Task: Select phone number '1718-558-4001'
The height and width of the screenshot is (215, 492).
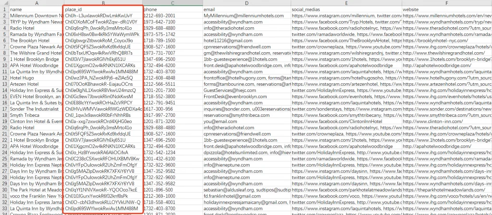Action: (x=172, y=202)
